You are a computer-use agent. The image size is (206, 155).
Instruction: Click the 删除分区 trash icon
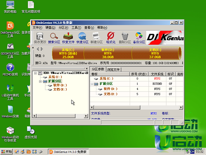coord(125,38)
